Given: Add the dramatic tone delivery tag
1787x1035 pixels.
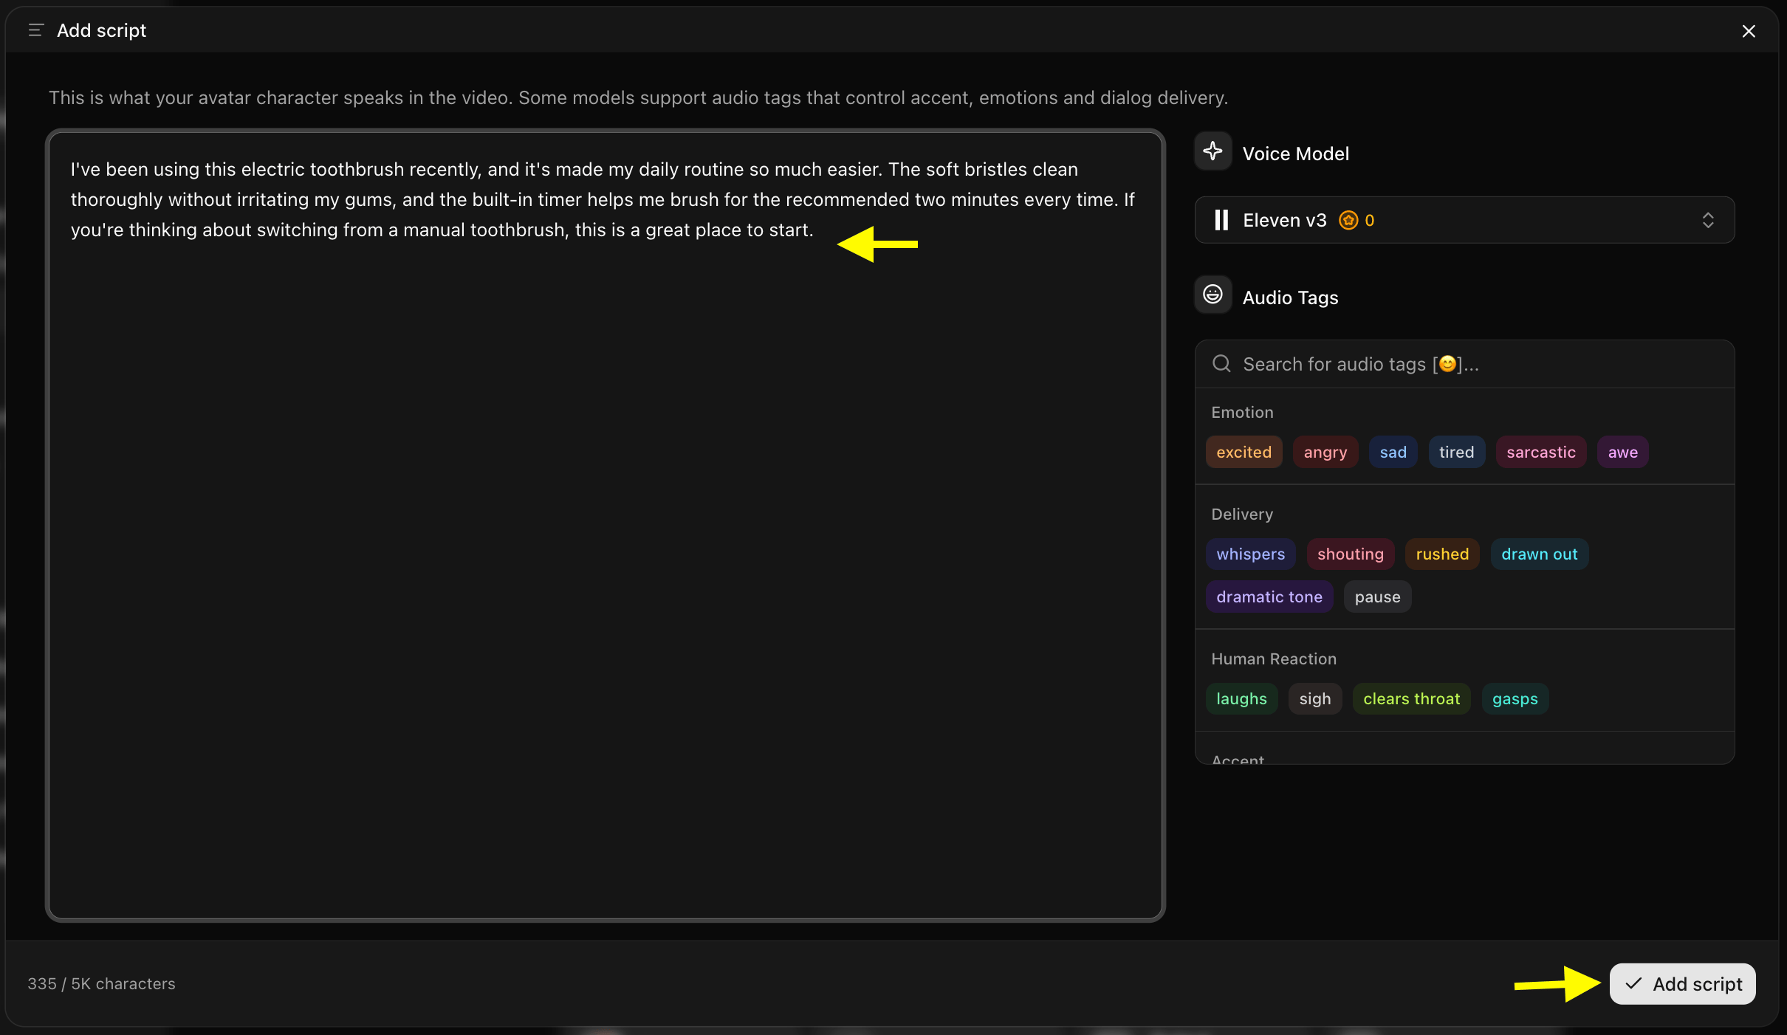Looking at the screenshot, I should pos(1269,596).
